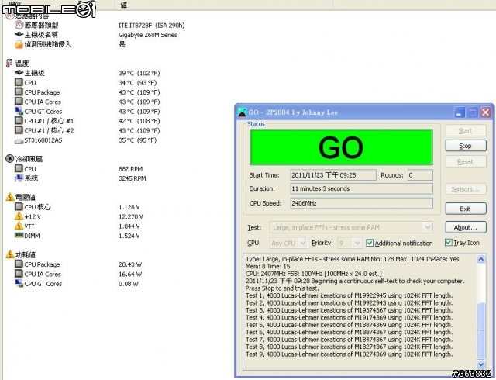Click the green GO status indicator
496x380 pixels.
tap(341, 147)
